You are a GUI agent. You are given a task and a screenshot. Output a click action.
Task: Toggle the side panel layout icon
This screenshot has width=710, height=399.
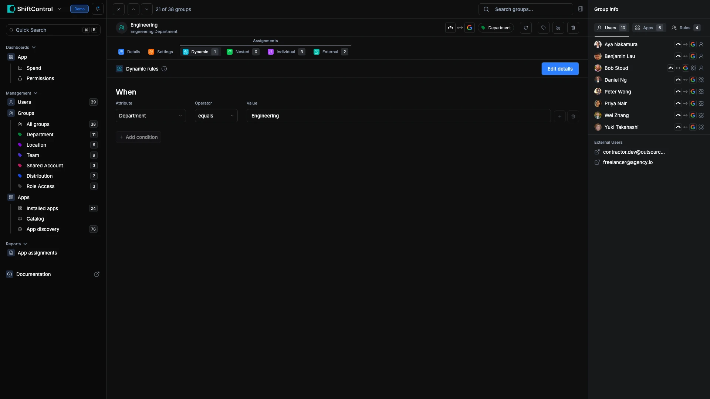click(581, 9)
